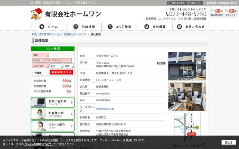Image resolution: width=239 pixels, height=149 pixels.
Task: Click representative name 山田智之
Action: tap(101, 117)
